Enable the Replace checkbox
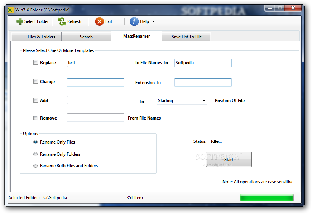312x214 pixels. click(x=35, y=63)
